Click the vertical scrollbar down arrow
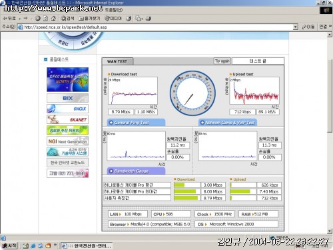Viewport: 333px width, 250px height. pyautogui.click(x=330, y=231)
